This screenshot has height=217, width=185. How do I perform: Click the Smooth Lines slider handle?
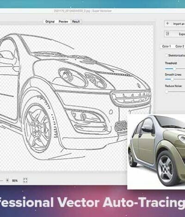[172, 79]
